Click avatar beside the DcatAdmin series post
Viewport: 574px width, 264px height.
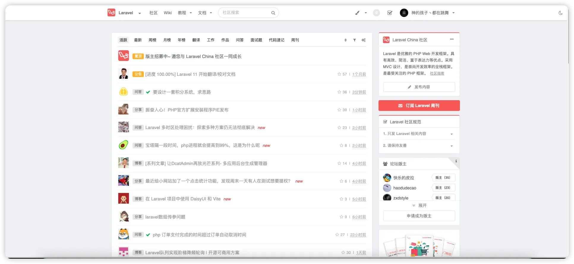point(124,163)
